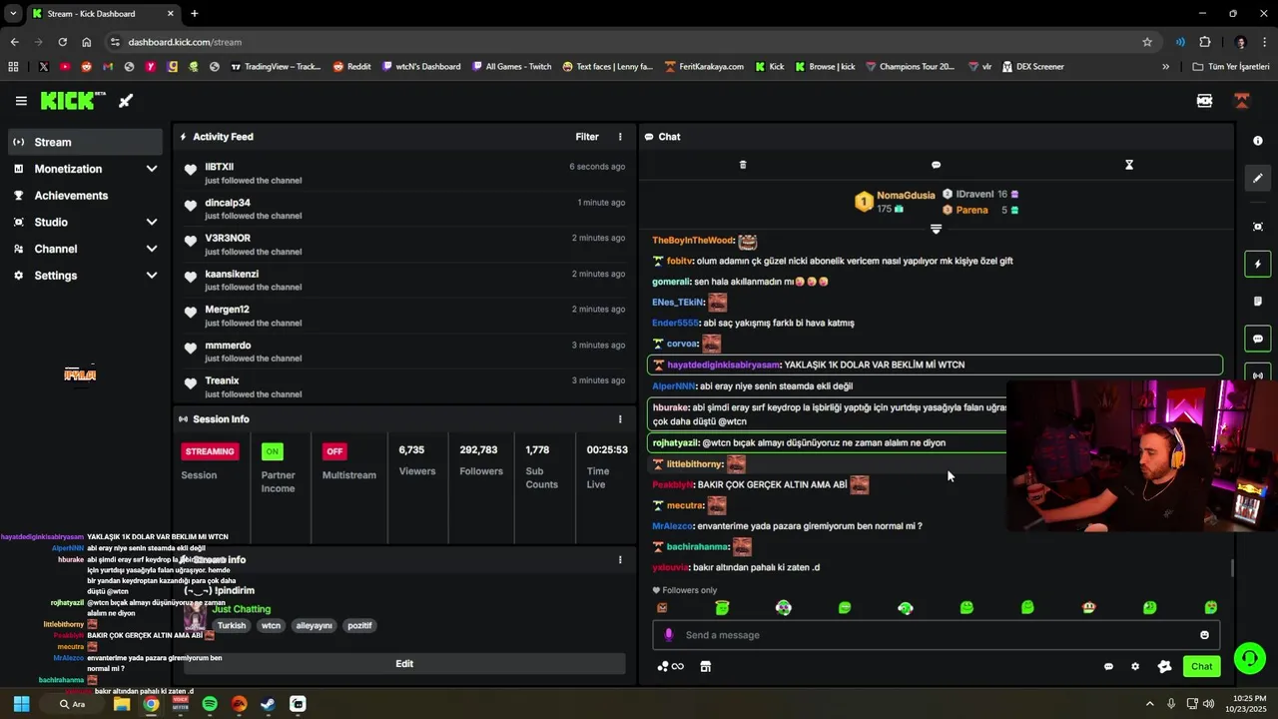Click the STREAMING session badge
Viewport: 1278px width, 719px height.
(x=210, y=451)
